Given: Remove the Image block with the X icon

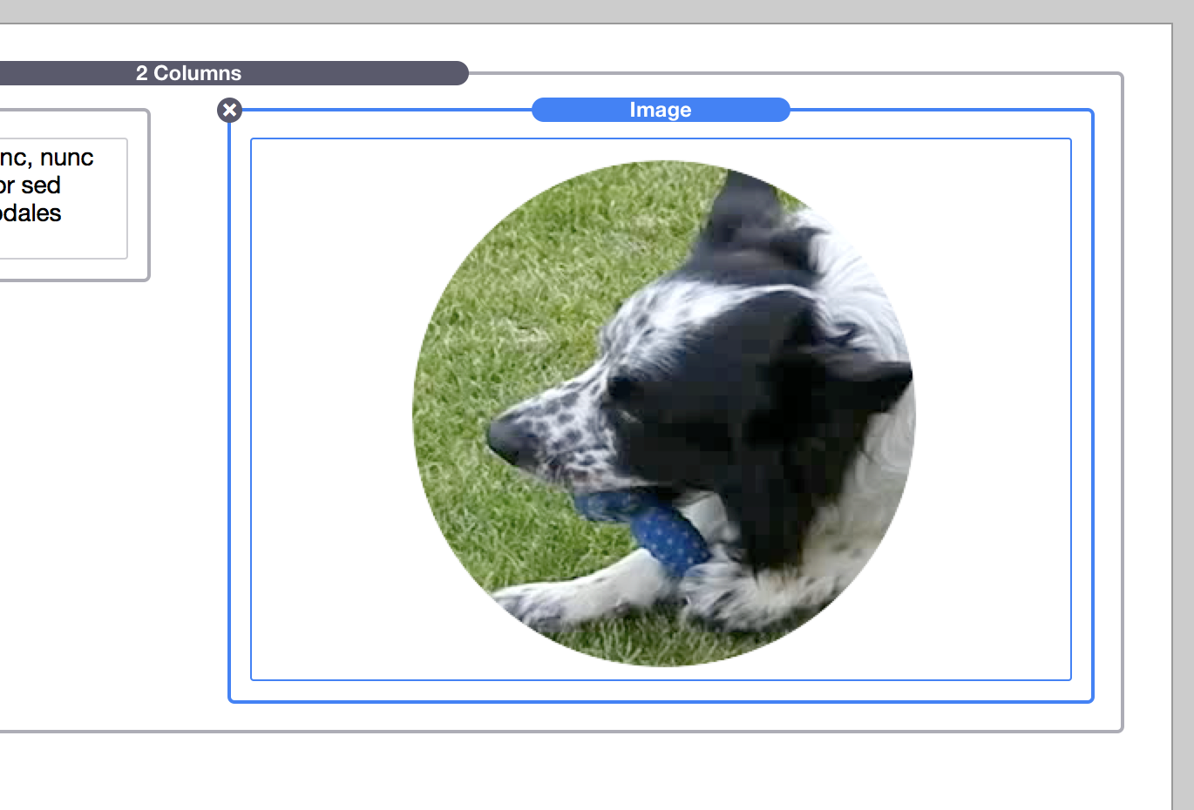Looking at the screenshot, I should [229, 111].
